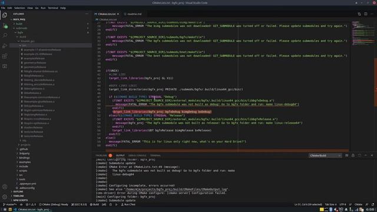Switch to the Debug Console panel tab
Viewport: 377px width, 212px height.
point(137,155)
